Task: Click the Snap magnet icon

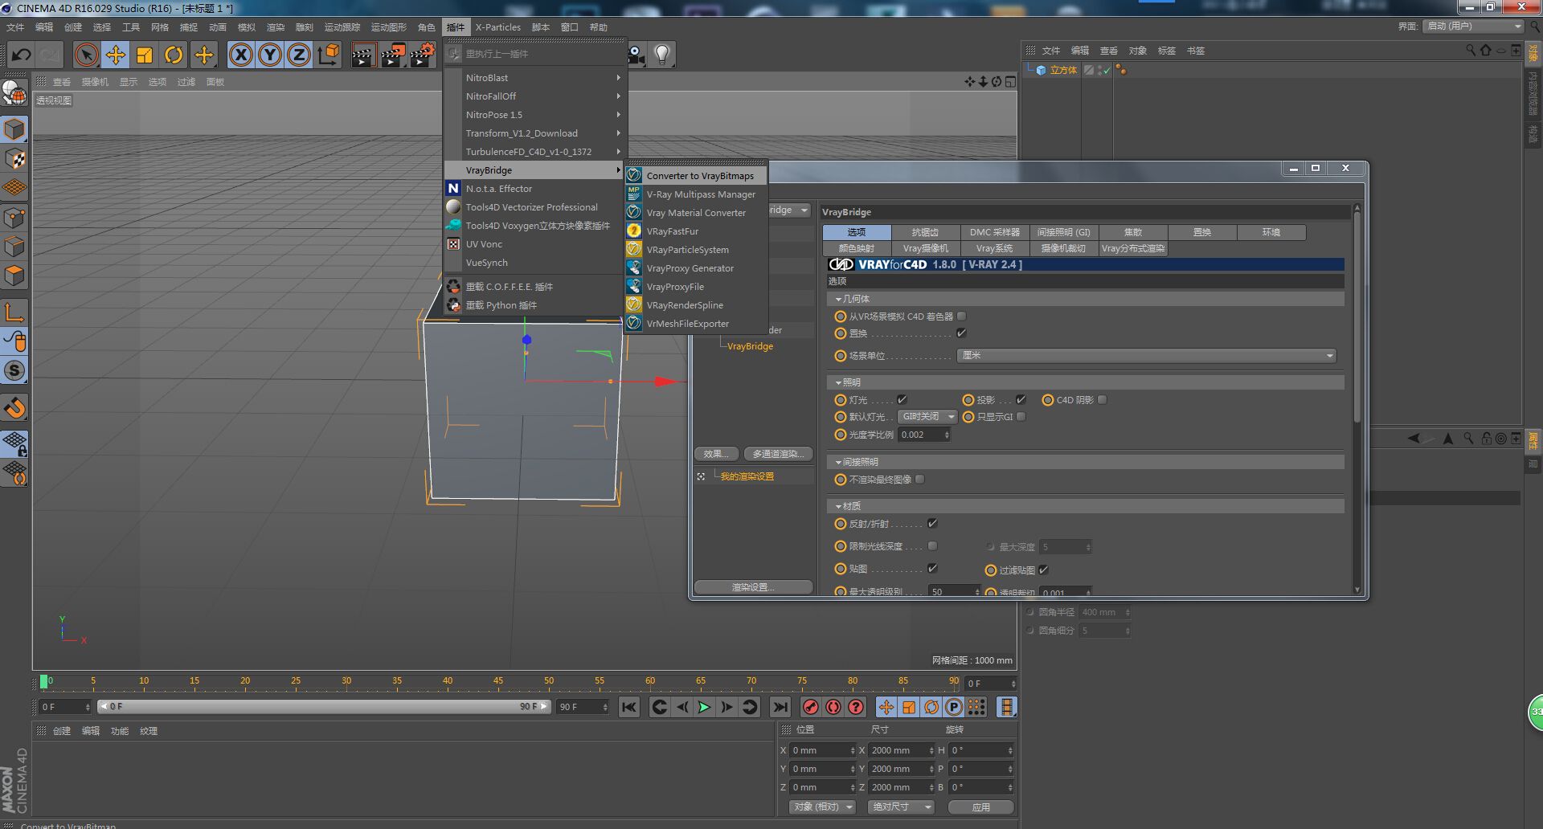Action: click(x=14, y=408)
